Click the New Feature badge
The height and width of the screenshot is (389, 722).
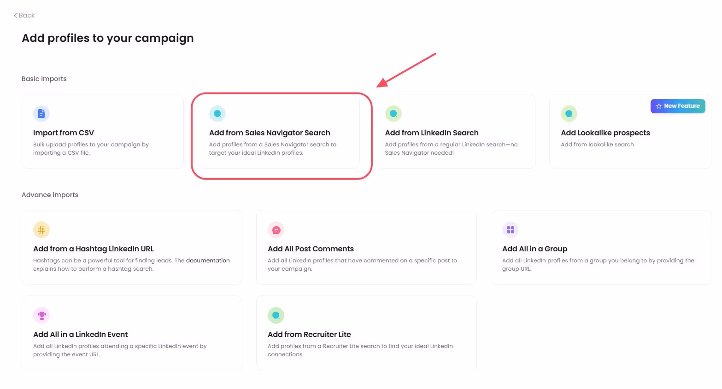(677, 106)
